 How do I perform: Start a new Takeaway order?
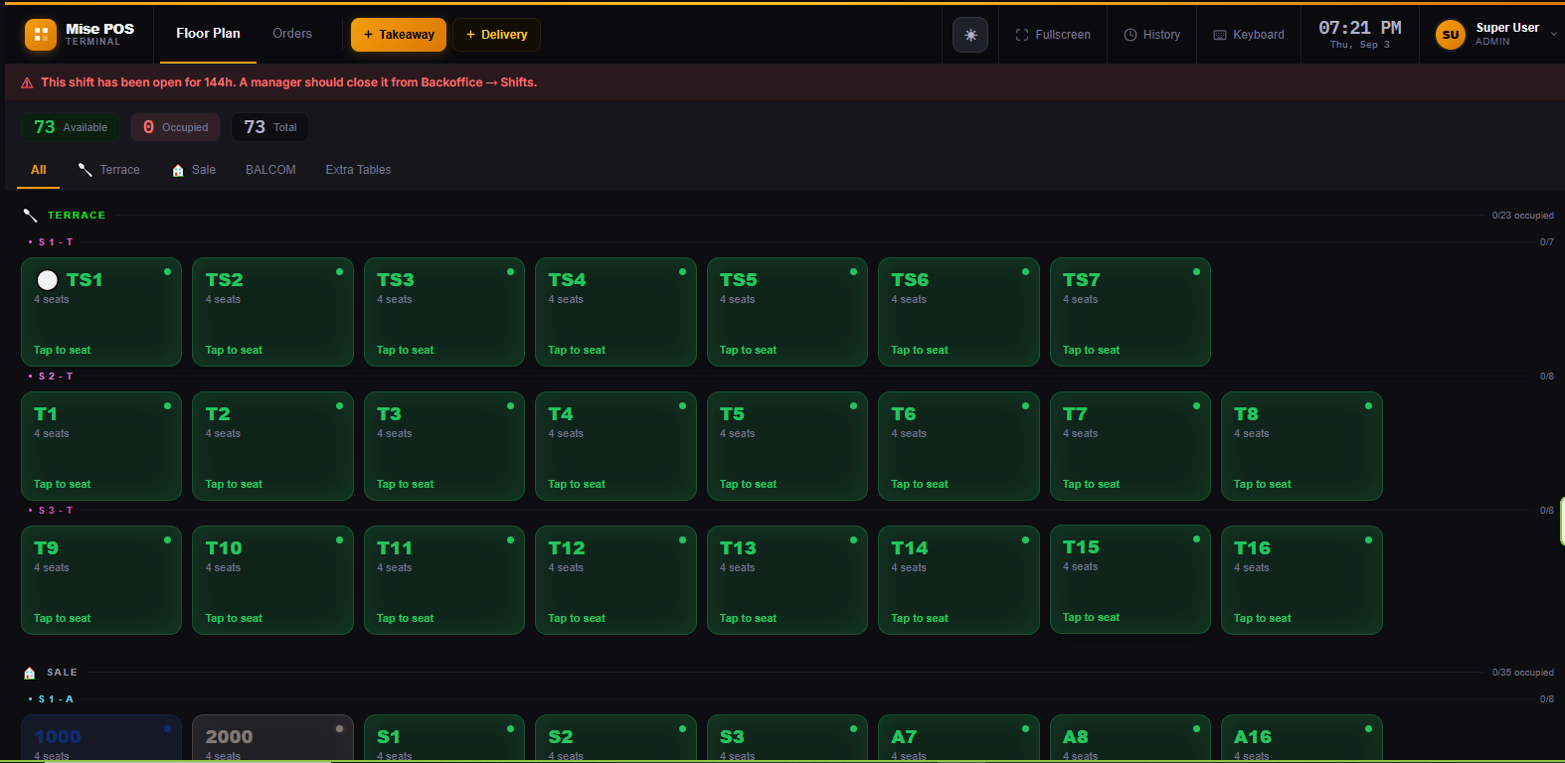pyautogui.click(x=399, y=35)
